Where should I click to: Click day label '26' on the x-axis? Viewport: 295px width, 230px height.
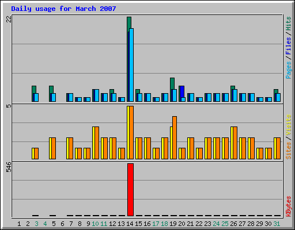(233, 224)
